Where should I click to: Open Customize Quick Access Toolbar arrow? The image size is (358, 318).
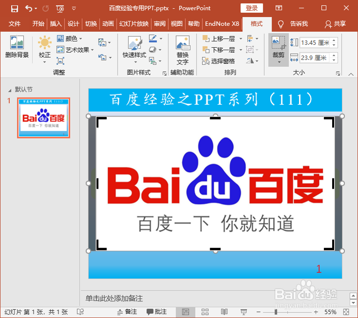pyautogui.click(x=74, y=9)
